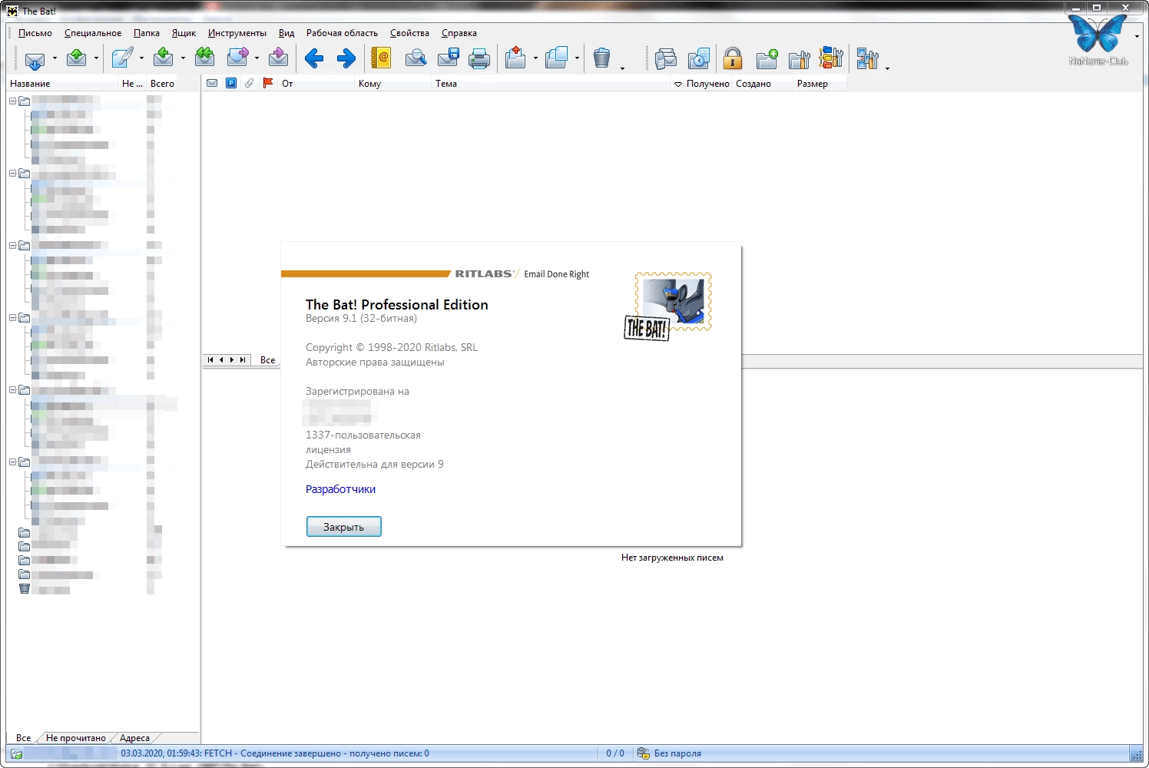Switch to the Адреса tab
Image resolution: width=1149 pixels, height=768 pixels.
(135, 738)
